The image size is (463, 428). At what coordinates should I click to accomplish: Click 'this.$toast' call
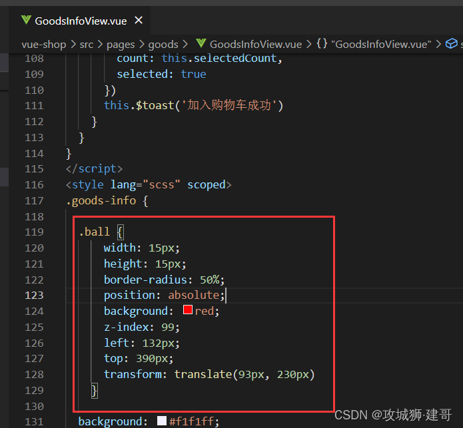tap(139, 105)
